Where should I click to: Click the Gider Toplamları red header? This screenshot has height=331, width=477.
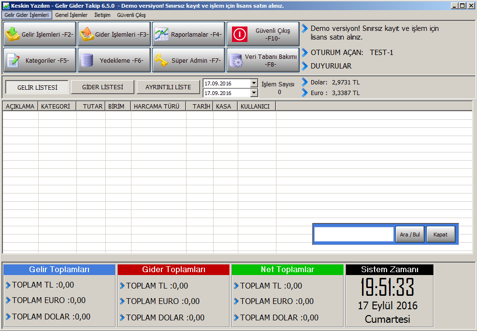[x=173, y=270]
